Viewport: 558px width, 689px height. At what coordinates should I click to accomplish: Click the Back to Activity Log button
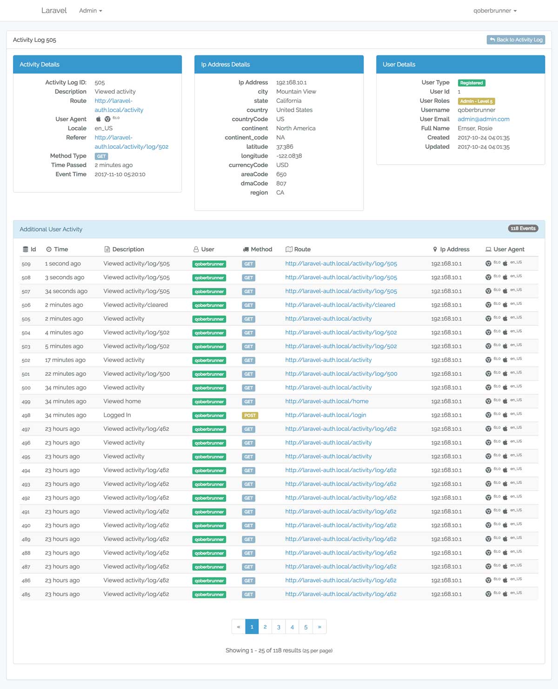click(x=516, y=40)
